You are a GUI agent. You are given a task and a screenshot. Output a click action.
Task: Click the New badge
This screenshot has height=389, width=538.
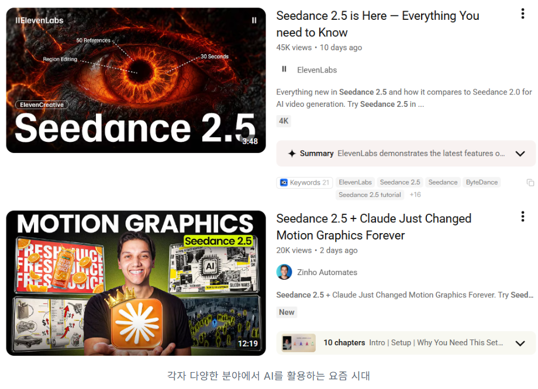click(287, 312)
